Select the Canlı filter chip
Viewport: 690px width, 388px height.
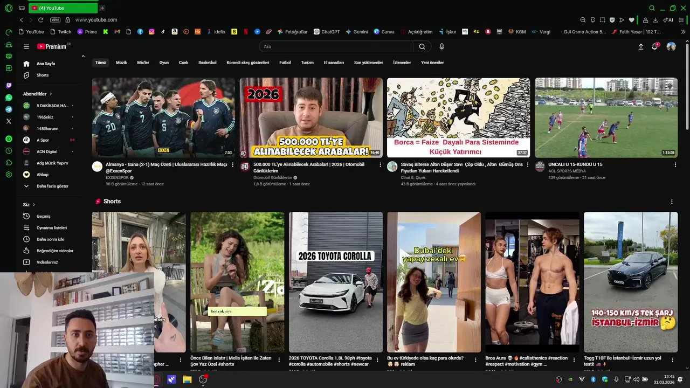(183, 63)
